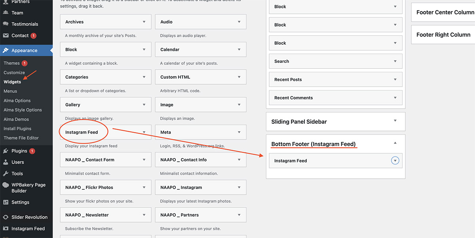Click the Plugins plug icon in sidebar
This screenshot has height=238, width=475.
[6, 151]
